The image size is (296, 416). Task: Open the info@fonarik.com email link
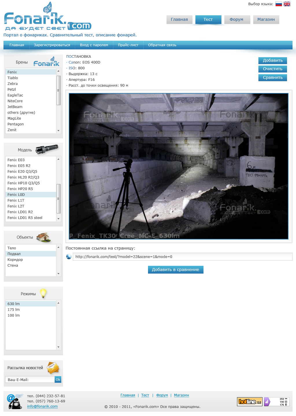point(42,406)
